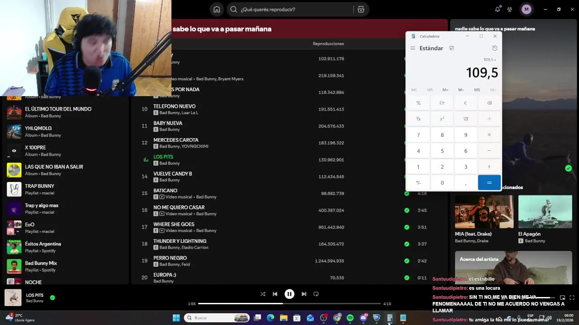
Task: Toggle saved check on NO ME QUIERO CASAR row
Action: click(407, 210)
